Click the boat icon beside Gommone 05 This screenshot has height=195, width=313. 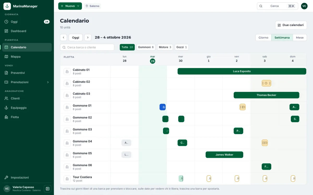click(x=67, y=155)
